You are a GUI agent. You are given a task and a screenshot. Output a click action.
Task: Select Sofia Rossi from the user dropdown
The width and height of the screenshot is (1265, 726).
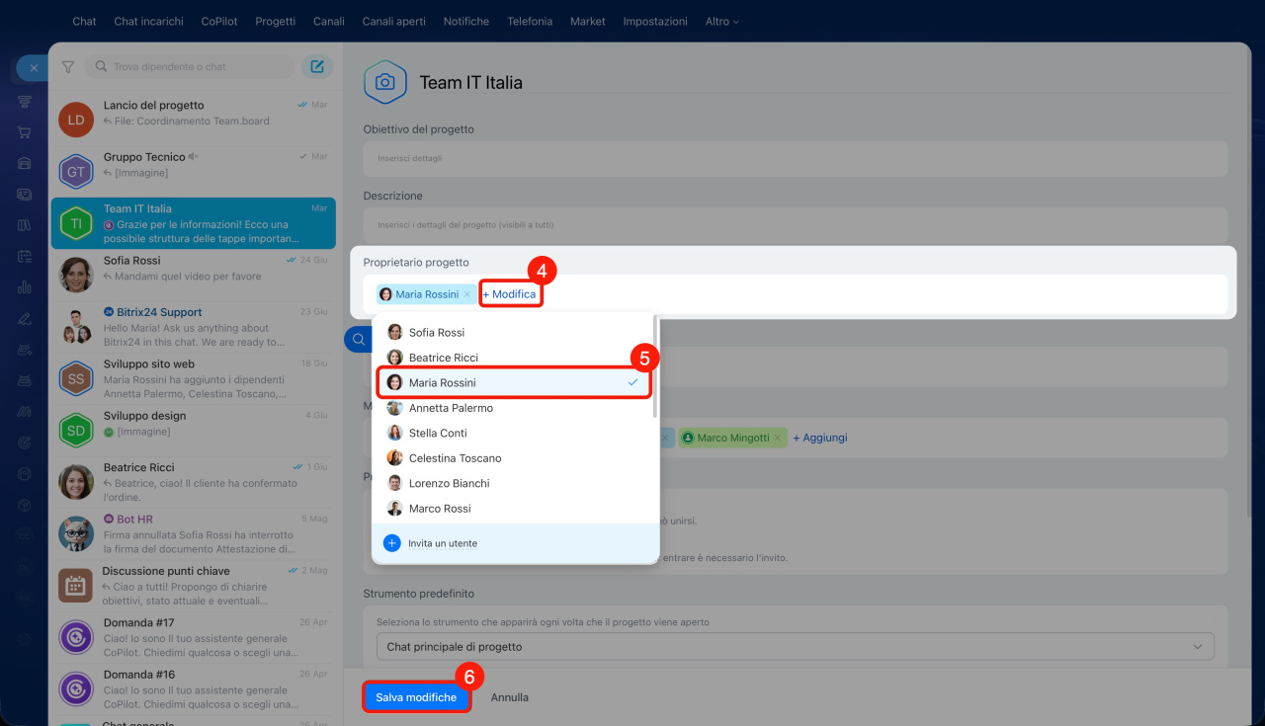pos(515,333)
